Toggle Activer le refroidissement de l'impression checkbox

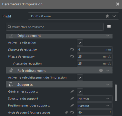(x=80, y=78)
